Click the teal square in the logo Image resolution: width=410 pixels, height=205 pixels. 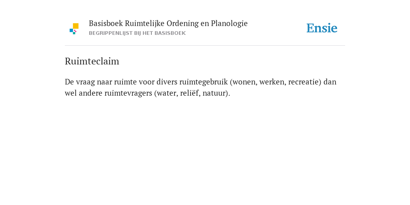click(74, 33)
